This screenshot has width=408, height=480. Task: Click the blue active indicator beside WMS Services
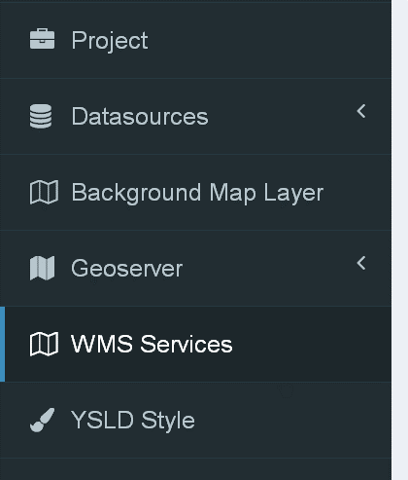[2, 344]
